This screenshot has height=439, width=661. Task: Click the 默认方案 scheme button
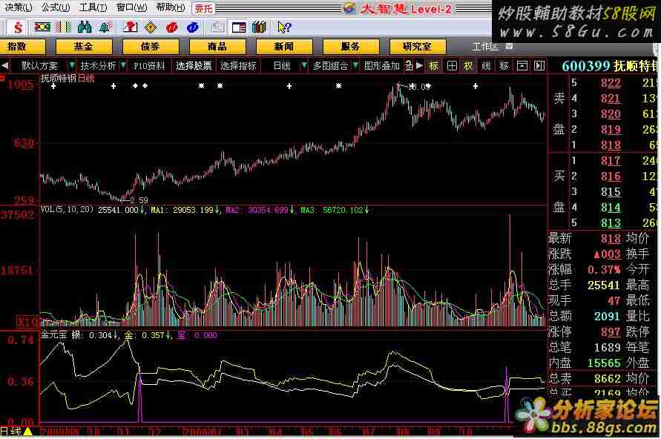[39, 66]
